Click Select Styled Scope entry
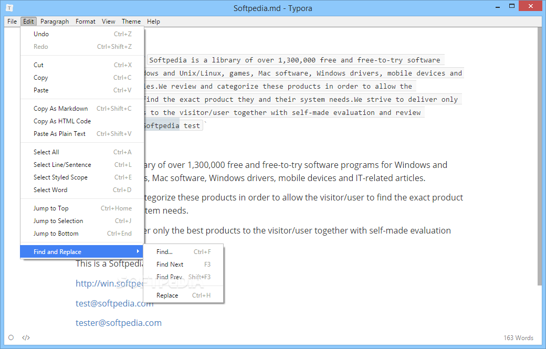546x349 pixels. [x=82, y=177]
